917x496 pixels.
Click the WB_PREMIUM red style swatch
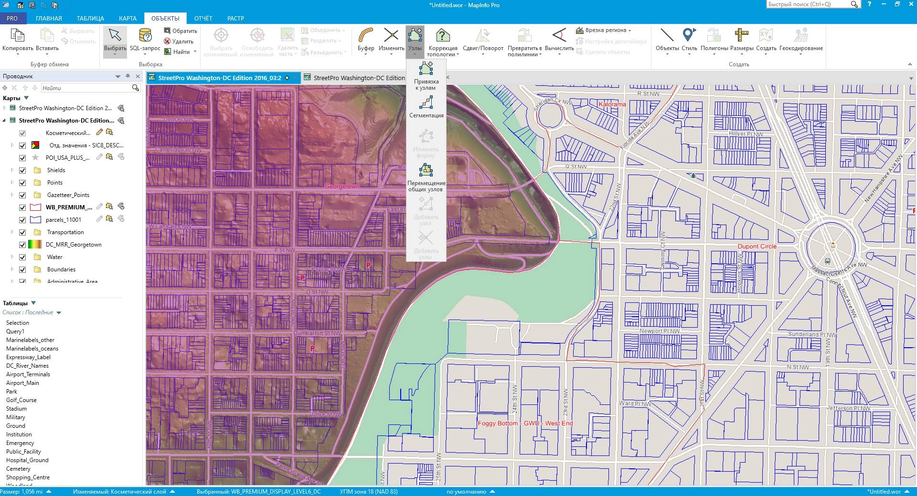click(35, 207)
